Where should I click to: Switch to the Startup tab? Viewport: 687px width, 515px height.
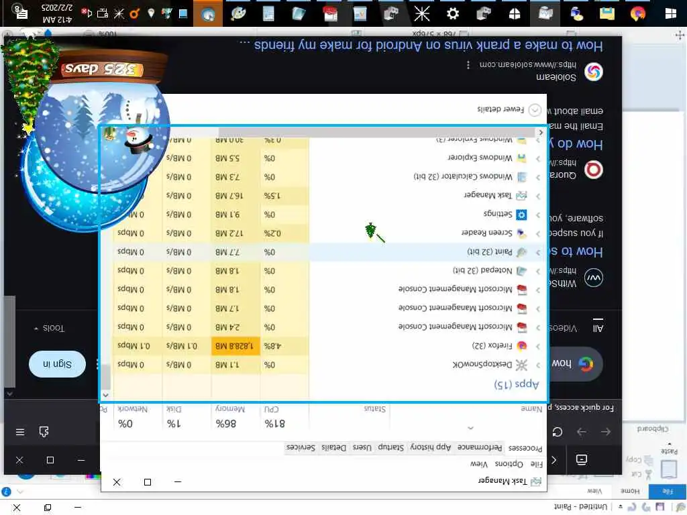pos(391,447)
